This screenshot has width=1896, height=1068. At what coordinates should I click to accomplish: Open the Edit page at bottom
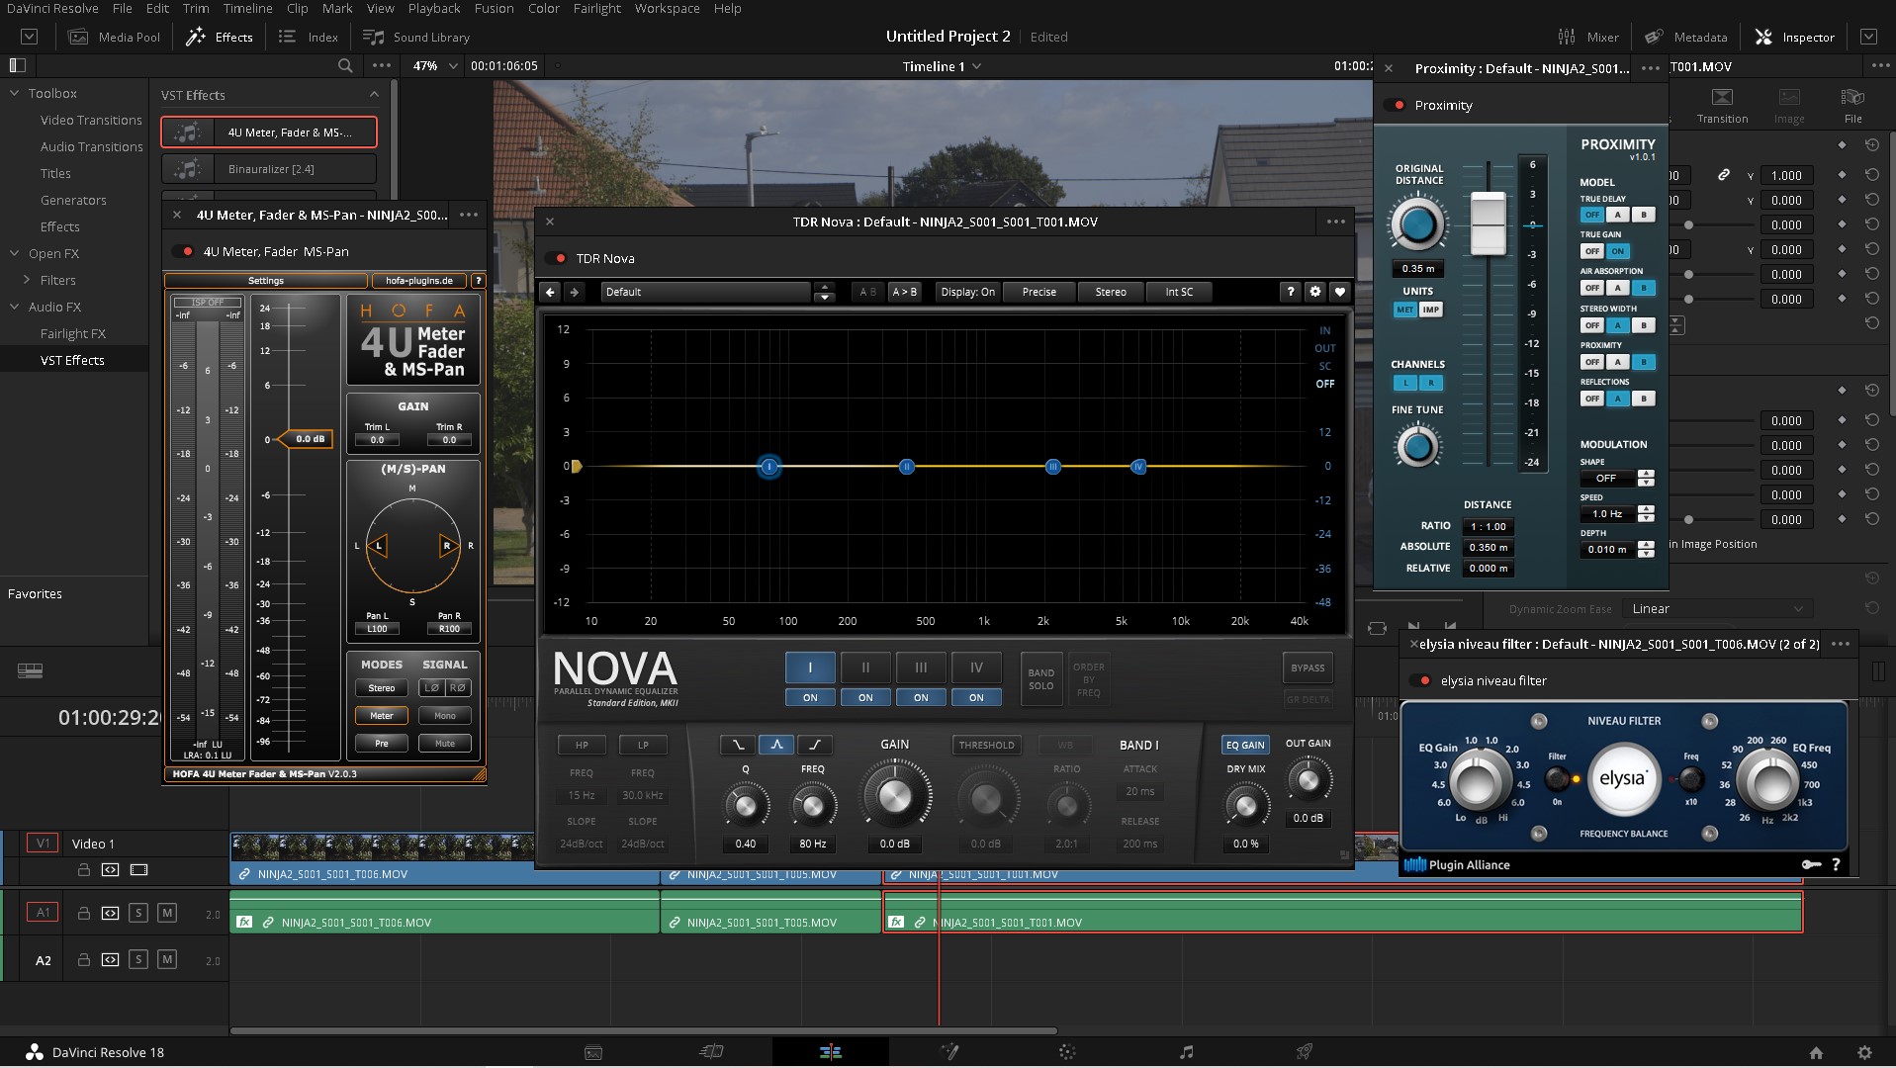click(830, 1052)
